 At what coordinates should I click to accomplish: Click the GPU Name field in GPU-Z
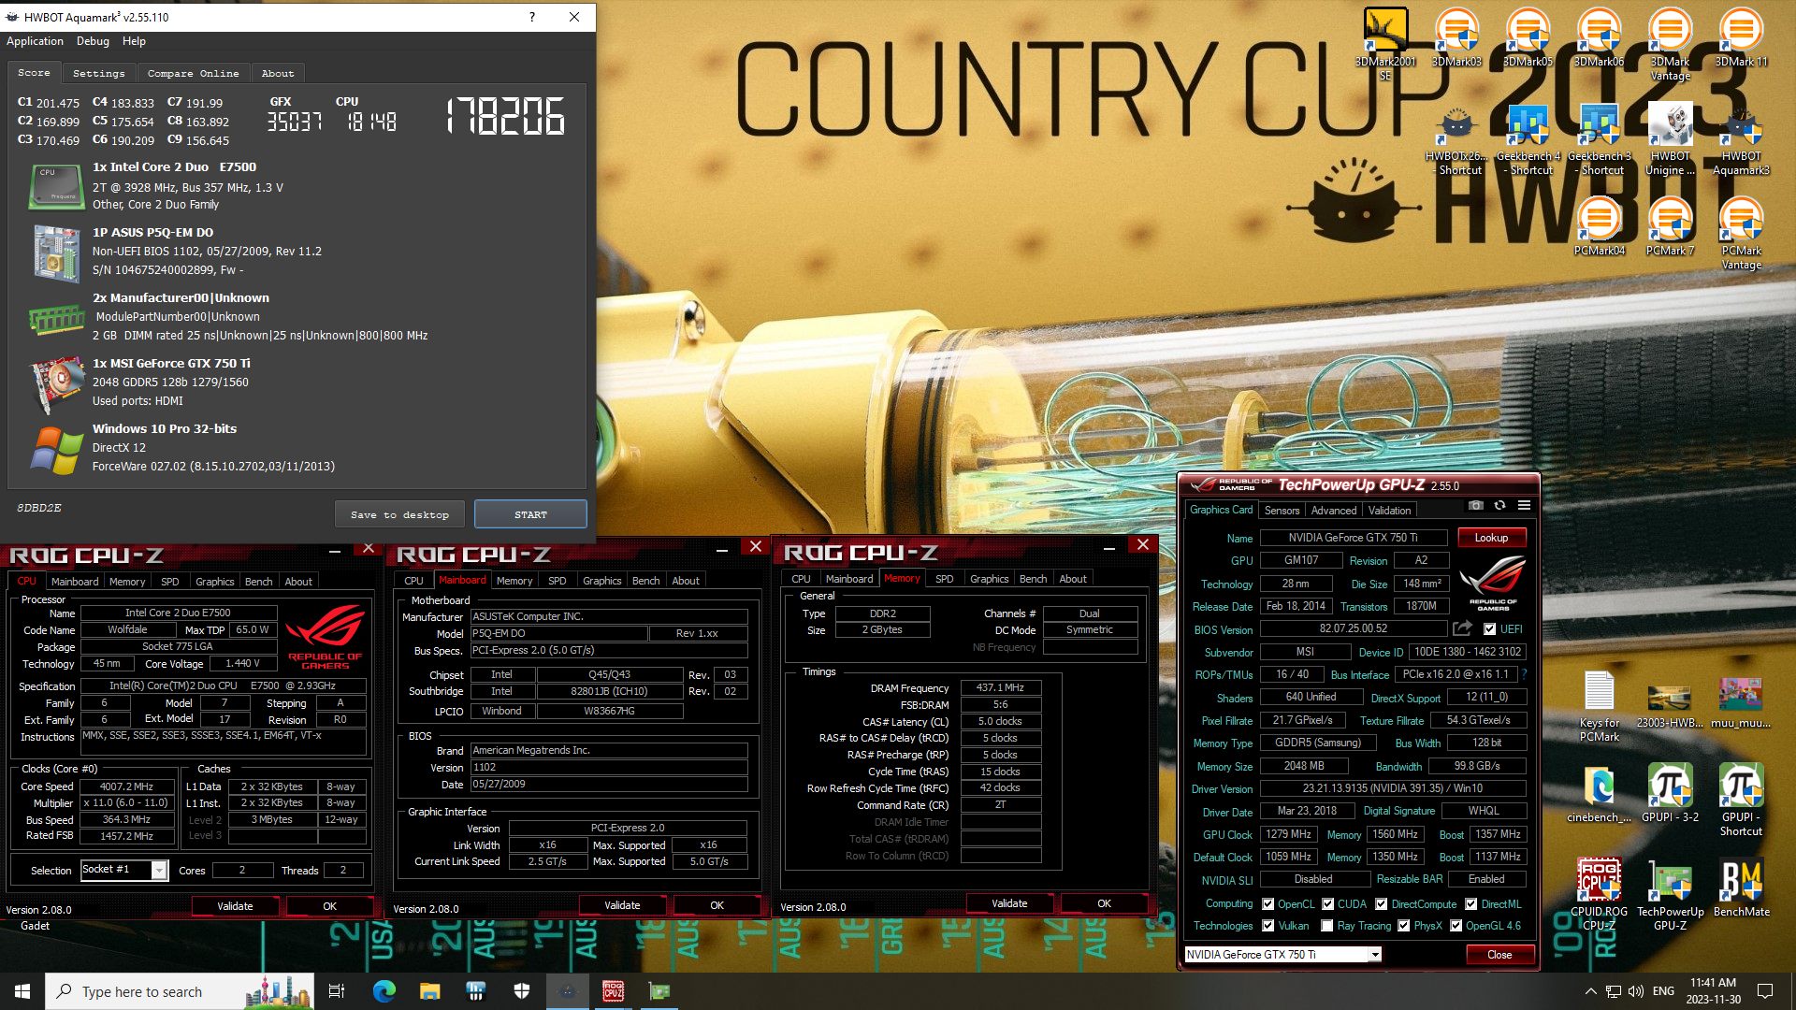click(x=1353, y=538)
